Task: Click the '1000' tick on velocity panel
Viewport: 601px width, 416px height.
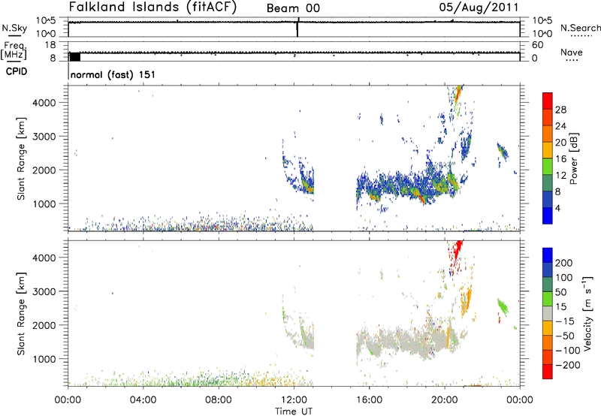Action: 44,359
